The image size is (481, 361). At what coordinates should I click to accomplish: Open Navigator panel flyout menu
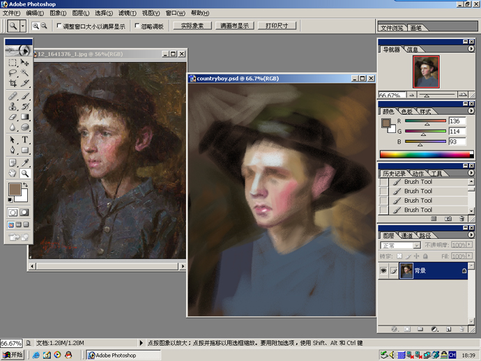click(471, 49)
